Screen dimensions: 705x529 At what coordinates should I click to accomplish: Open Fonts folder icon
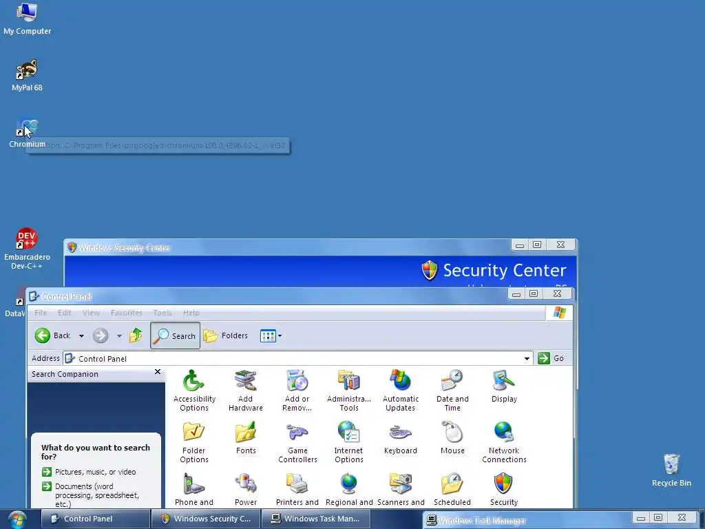246,437
